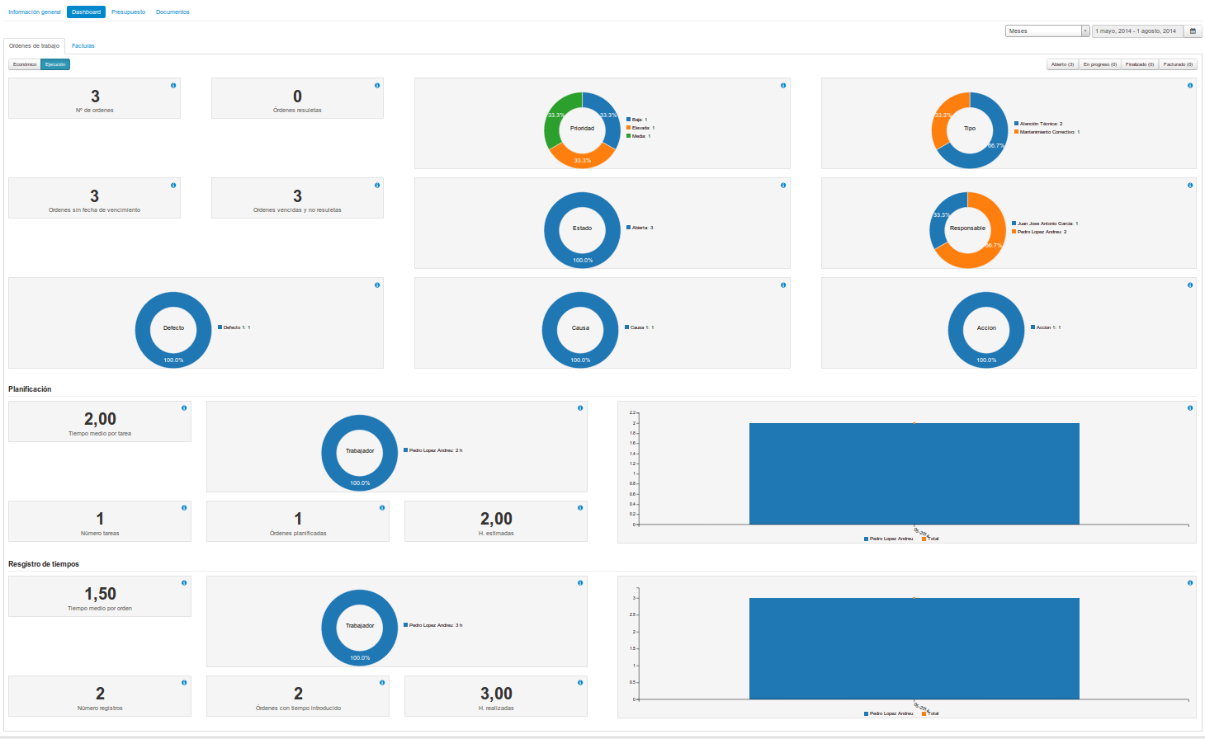Click info icon on Número registros card
Screen dimensions: 1205x739
pyautogui.click(x=184, y=683)
